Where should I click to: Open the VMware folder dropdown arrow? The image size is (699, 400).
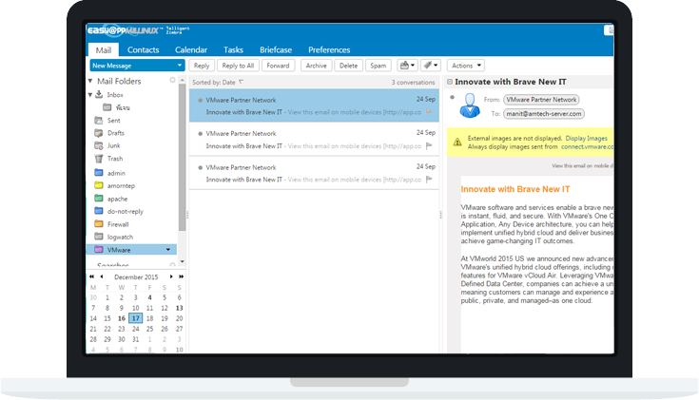click(168, 250)
